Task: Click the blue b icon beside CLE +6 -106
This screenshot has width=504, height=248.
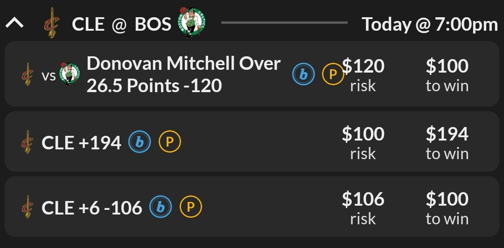Action: pyautogui.click(x=161, y=208)
